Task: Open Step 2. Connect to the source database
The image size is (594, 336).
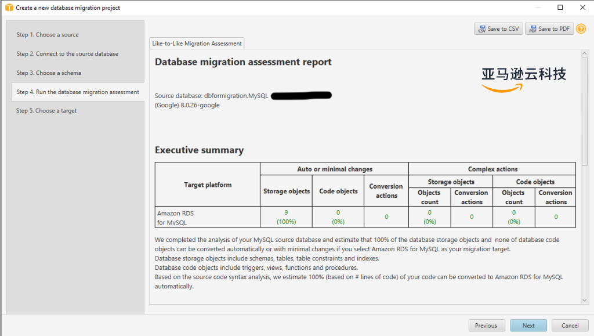Action: click(x=67, y=54)
